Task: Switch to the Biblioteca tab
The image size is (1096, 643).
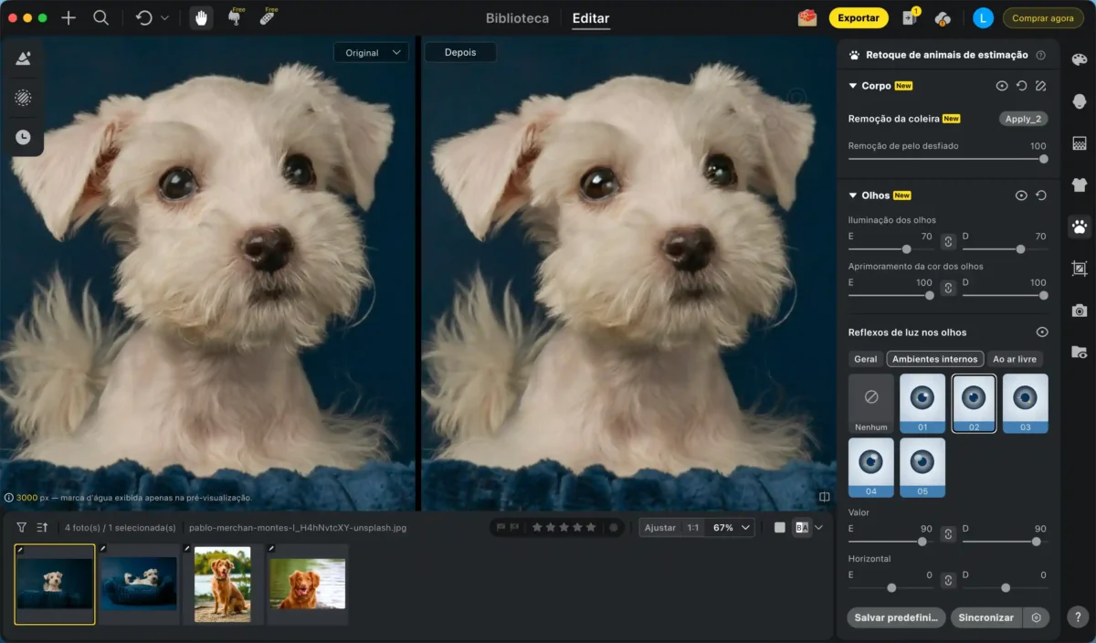Action: tap(517, 18)
